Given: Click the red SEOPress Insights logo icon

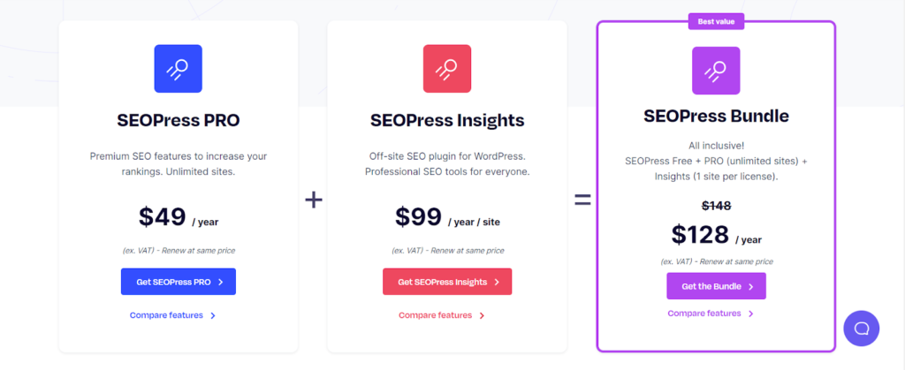Looking at the screenshot, I should point(446,69).
